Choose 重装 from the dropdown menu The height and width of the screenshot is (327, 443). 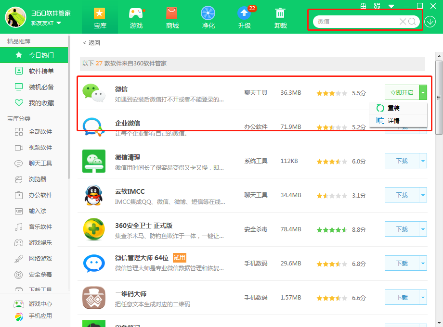[x=398, y=108]
